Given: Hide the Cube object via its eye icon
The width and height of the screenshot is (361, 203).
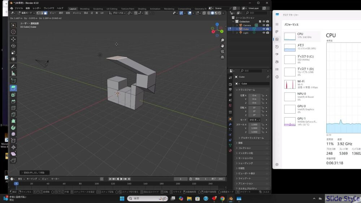Looking at the screenshot, I should coord(264,29).
